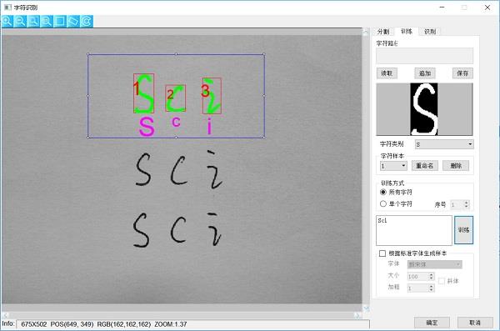Select the 单个字符 radio option
This screenshot has width=500, height=331.
397,203
